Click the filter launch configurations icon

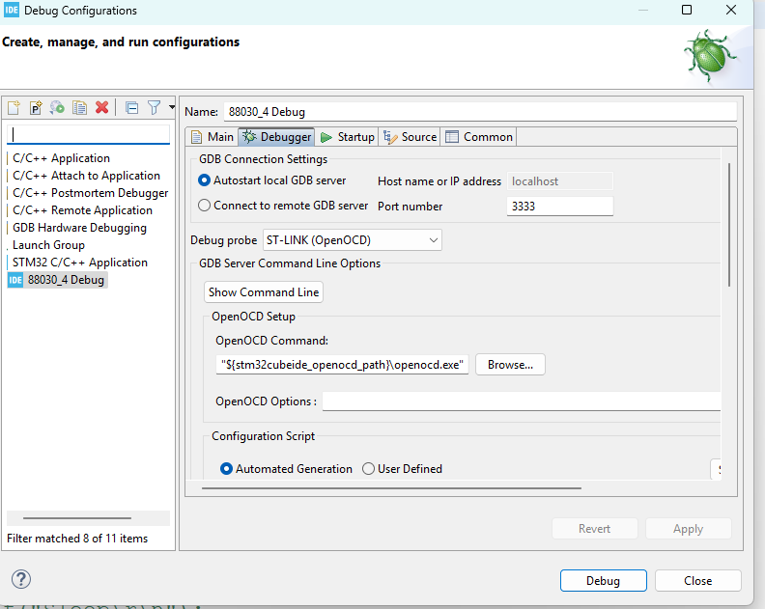(154, 107)
